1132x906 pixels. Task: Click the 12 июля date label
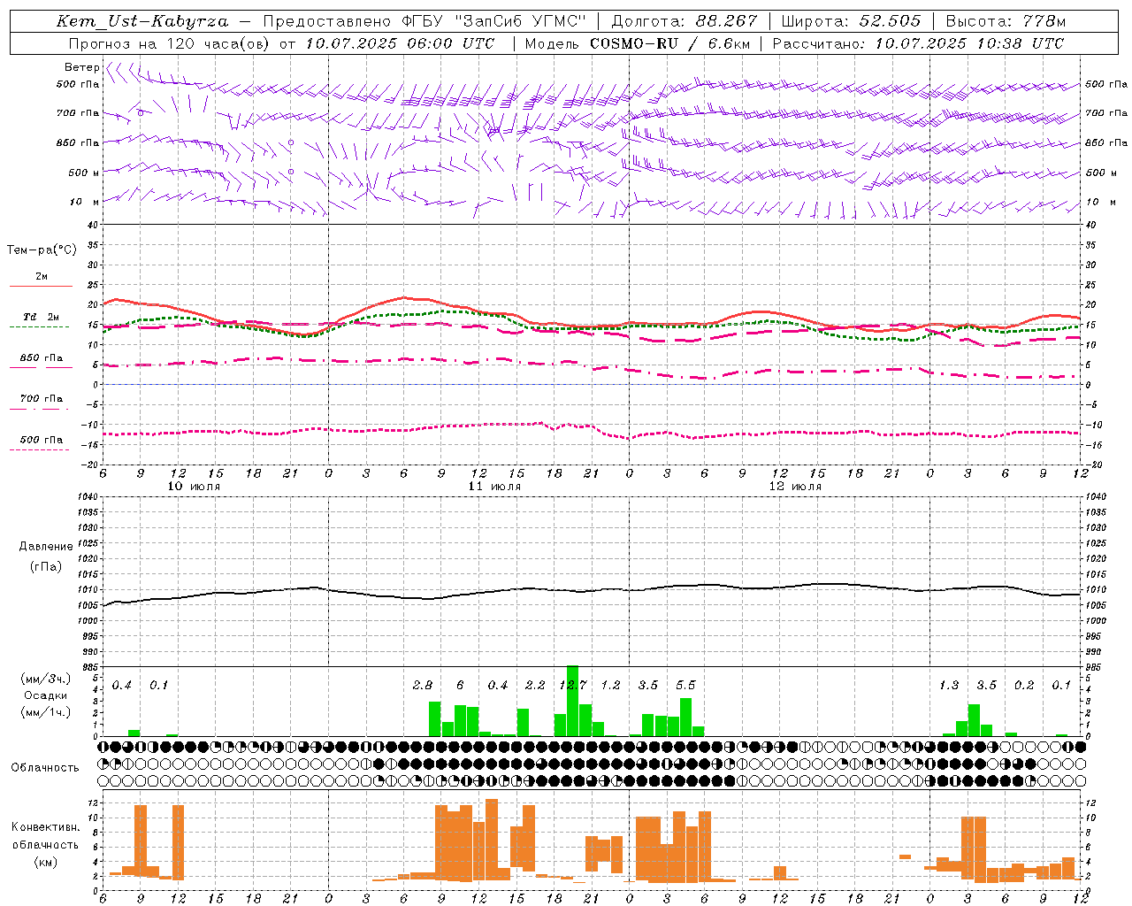point(795,487)
